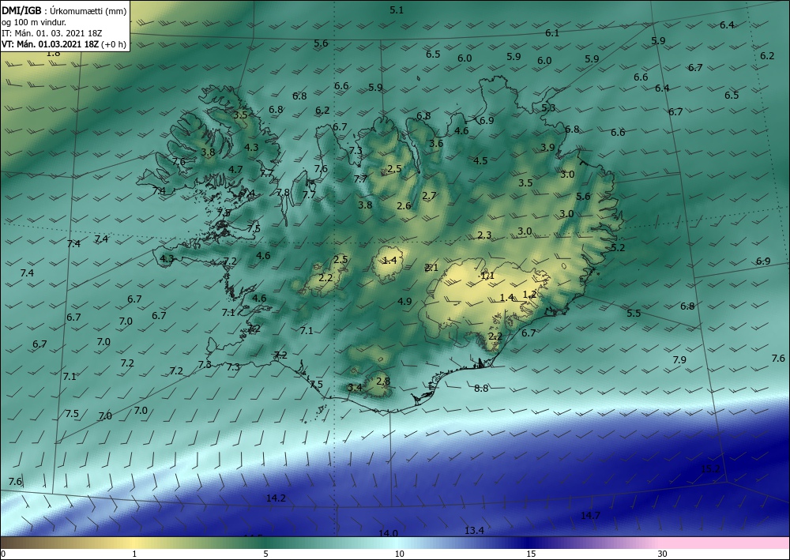This screenshot has width=790, height=560.
Task: Click the map value 5.2
Action: pos(618,247)
